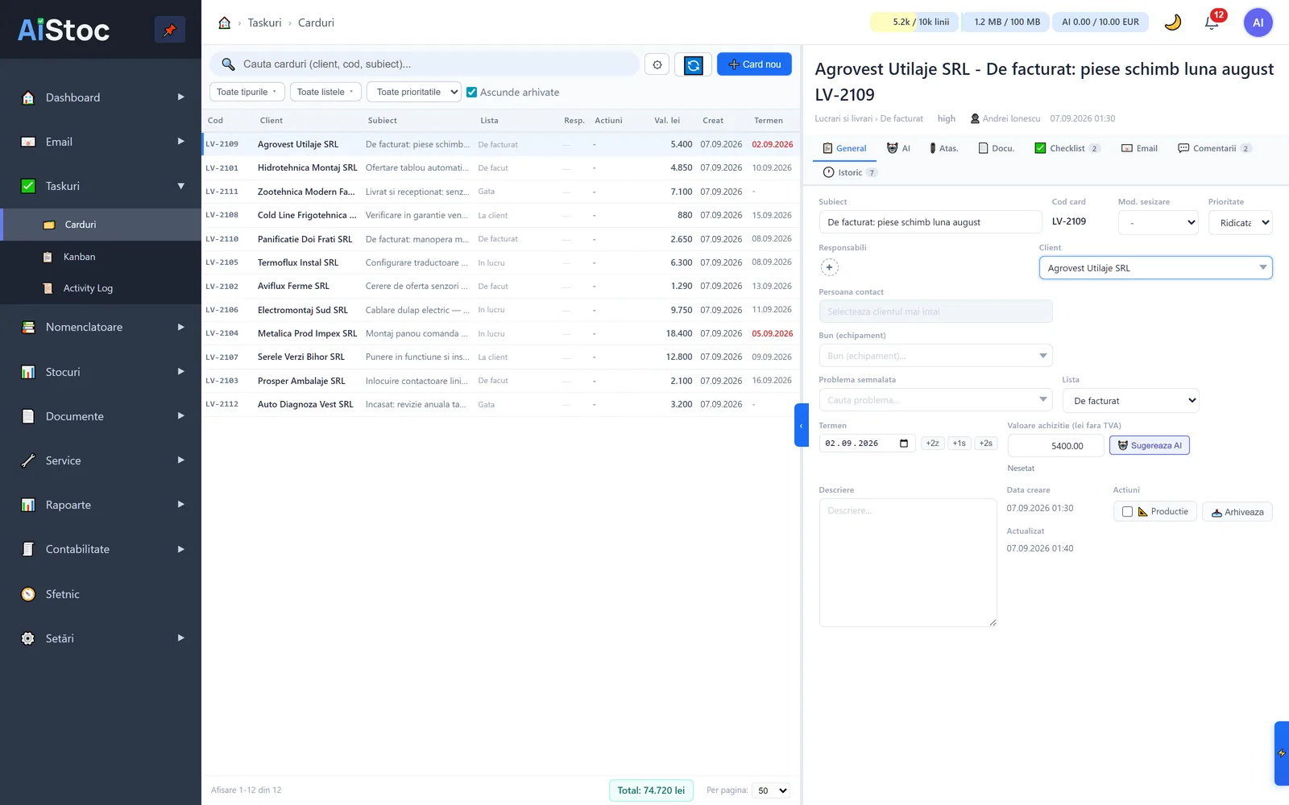Add two days with +2z button
The image size is (1289, 805).
[x=932, y=444]
